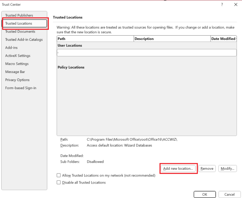Open Form-based Sign-in settings
Image resolution: width=242 pixels, height=198 pixels.
(21, 88)
